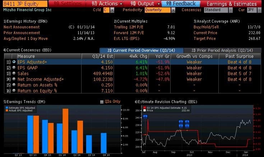Select the EPS GAAP radio button

(14, 68)
